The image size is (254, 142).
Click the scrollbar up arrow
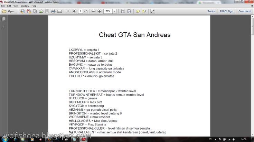(252, 17)
